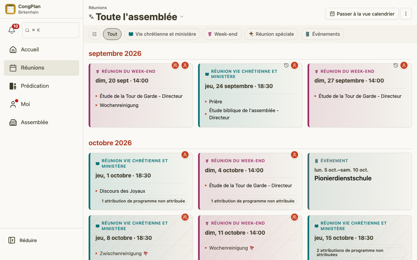Open Assemblée in the sidebar

click(41, 122)
